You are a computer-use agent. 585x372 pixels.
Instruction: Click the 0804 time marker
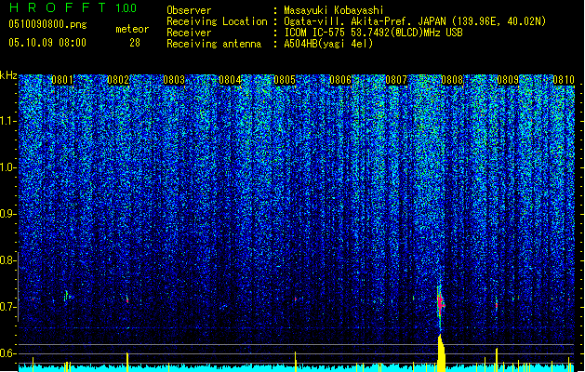pyautogui.click(x=230, y=79)
